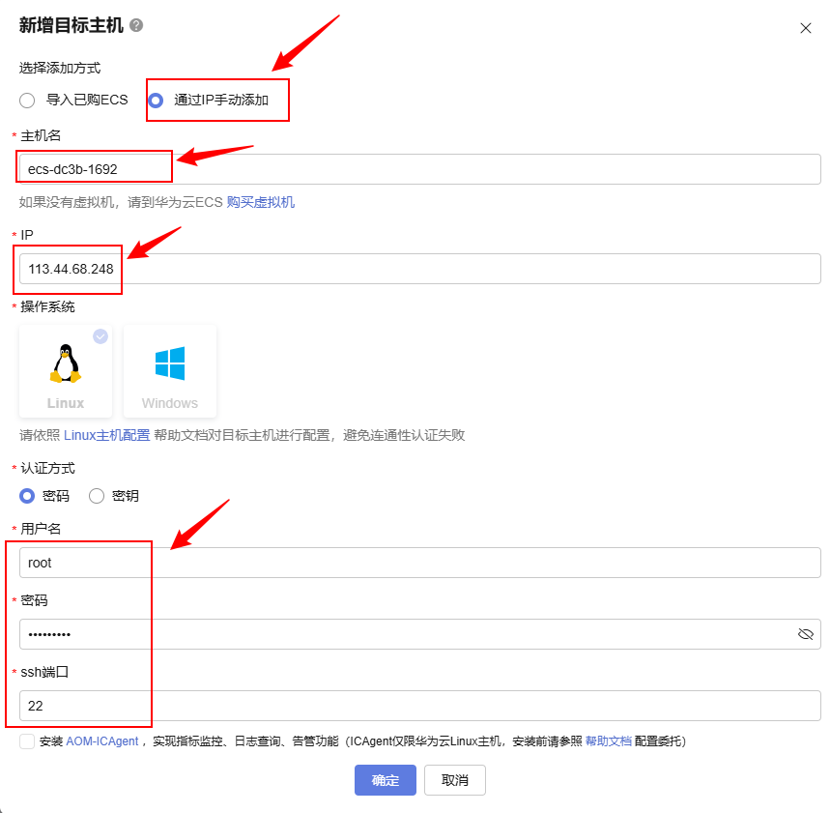Click the 取消 cancel button
Screen dimensions: 830x813
pyautogui.click(x=455, y=780)
